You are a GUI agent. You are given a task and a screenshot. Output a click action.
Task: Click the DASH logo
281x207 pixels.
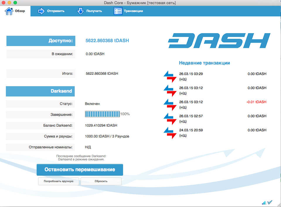(219, 40)
